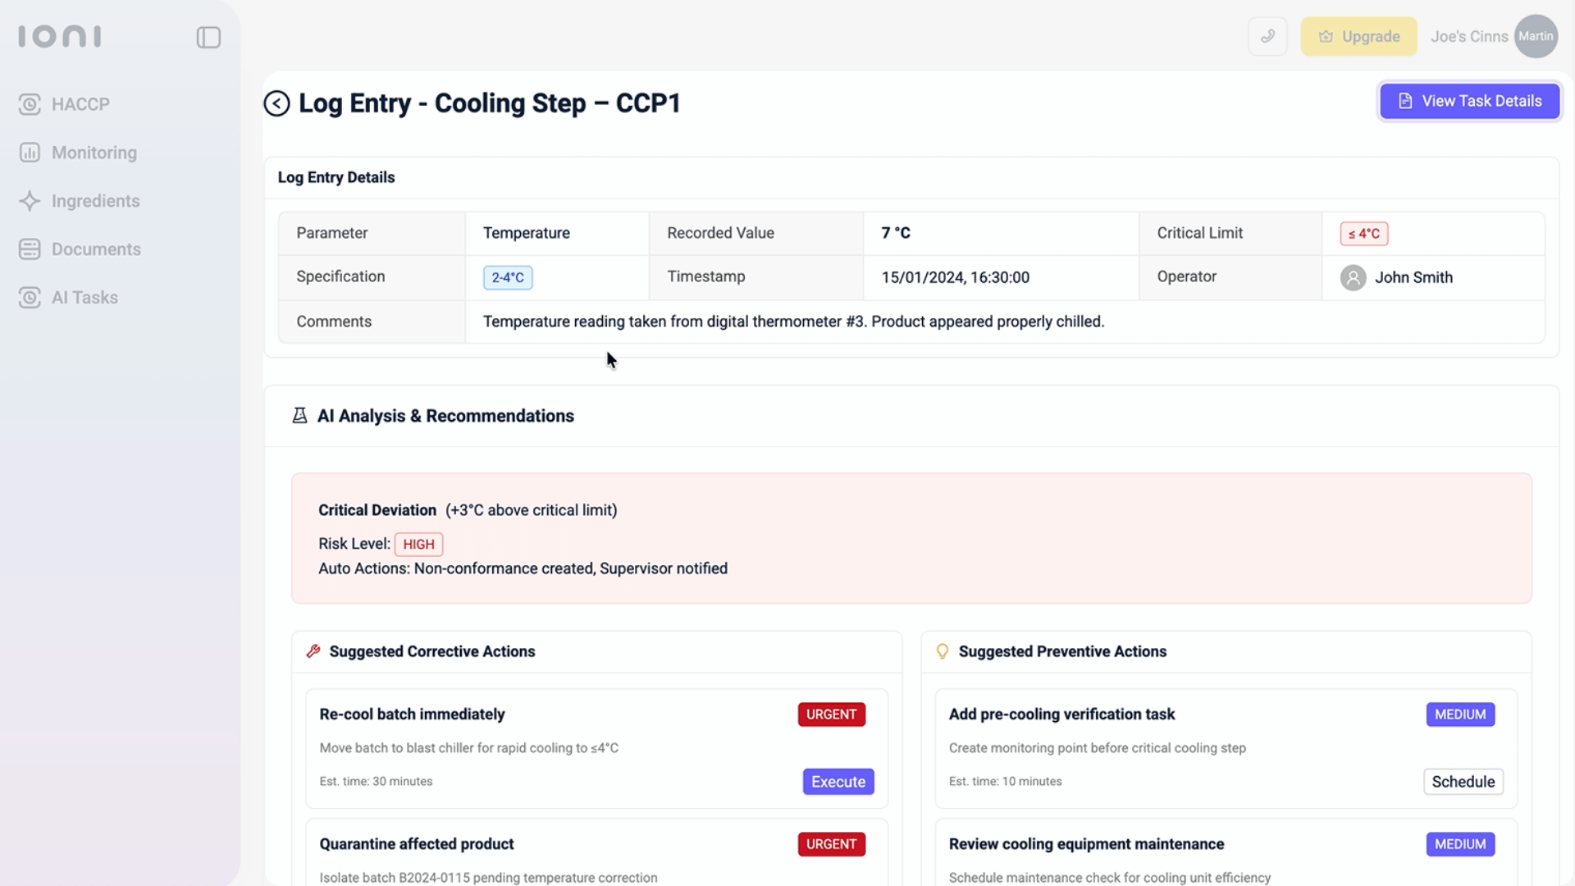Open the Documents section
Screen dimensions: 1575x886
click(96, 249)
